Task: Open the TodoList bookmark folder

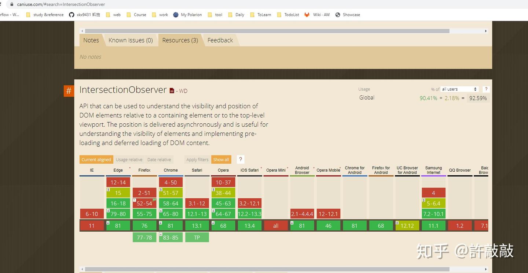Action: 288,15
